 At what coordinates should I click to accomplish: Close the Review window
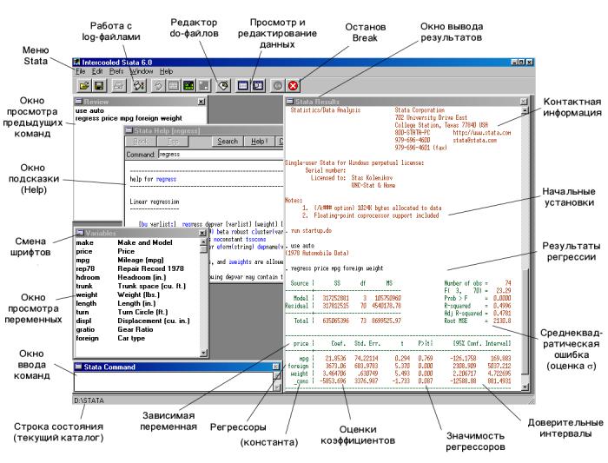[202, 102]
